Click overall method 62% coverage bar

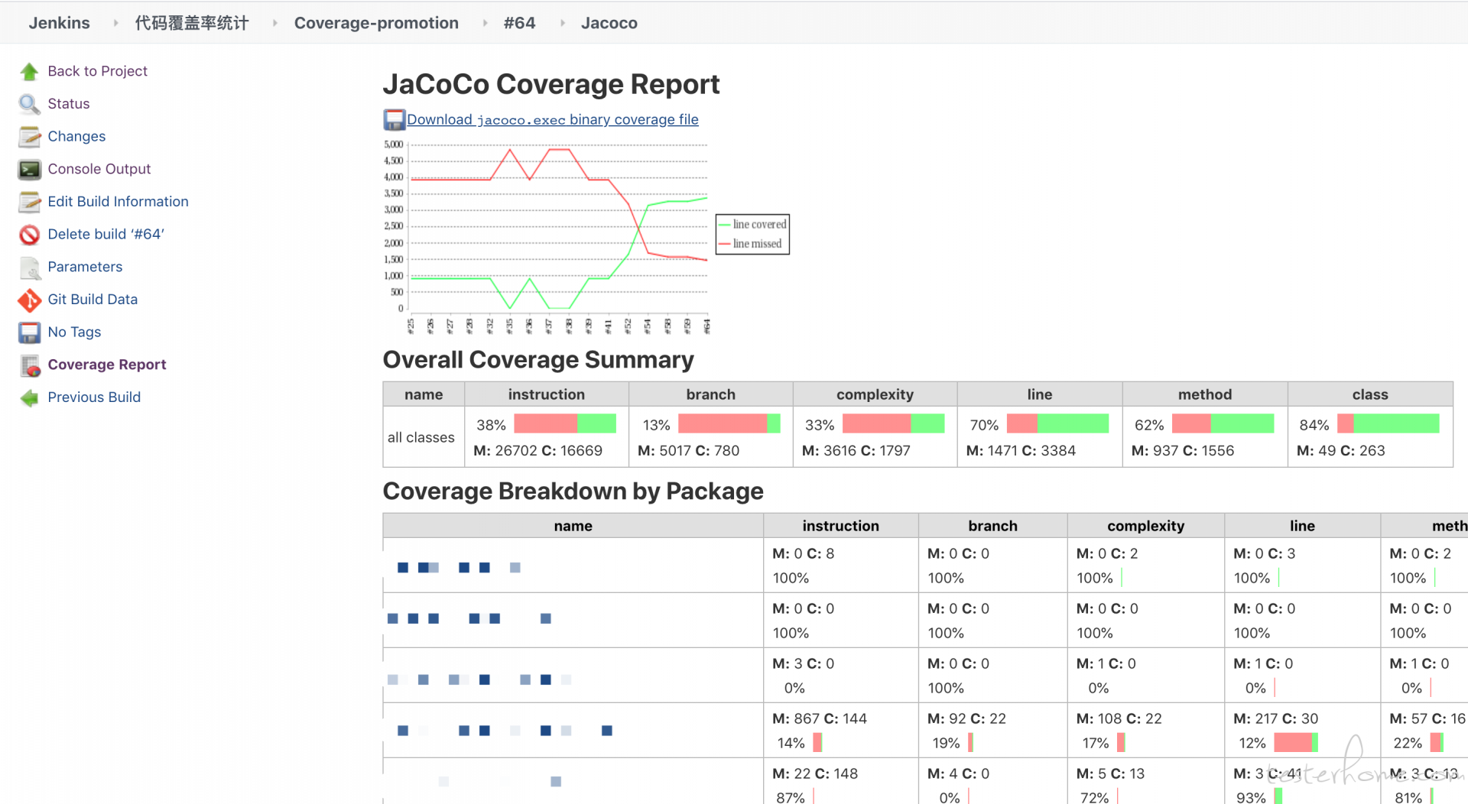[1223, 424]
